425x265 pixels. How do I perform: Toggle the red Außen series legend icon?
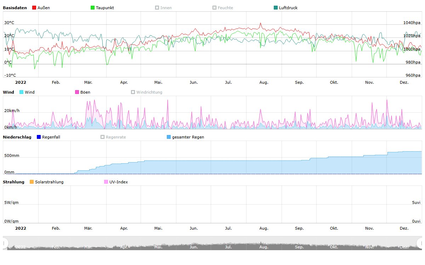pos(34,8)
